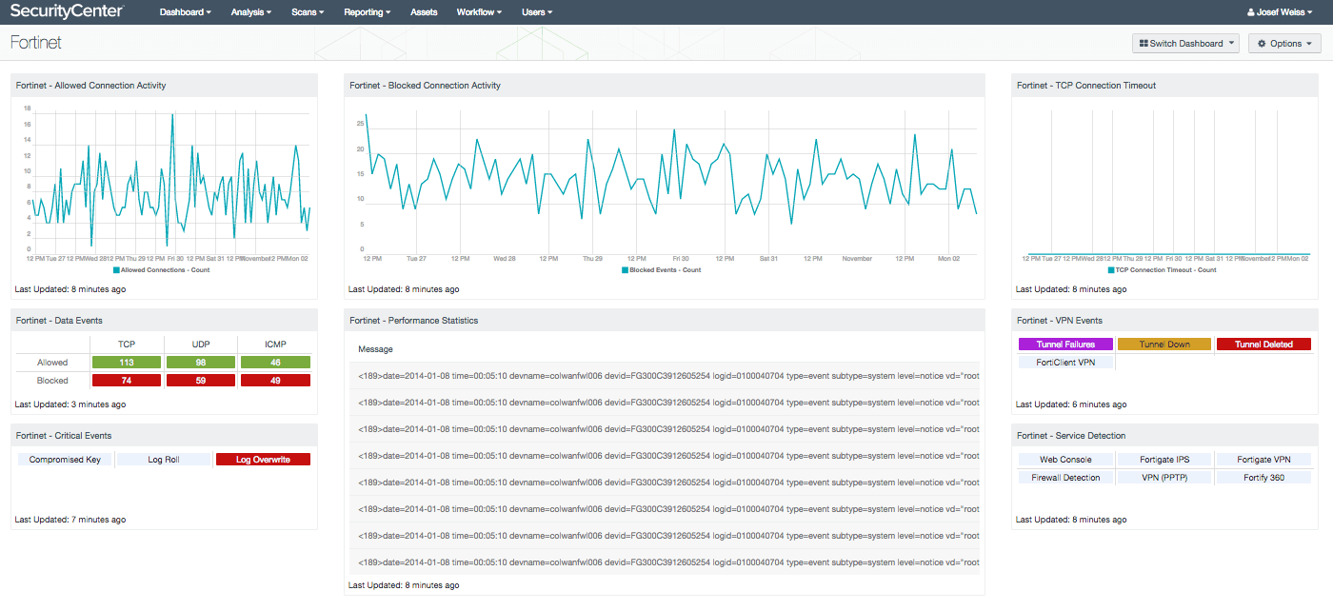Click the Blocked ICMP count 49
This screenshot has width=1333, height=611.
coord(275,381)
